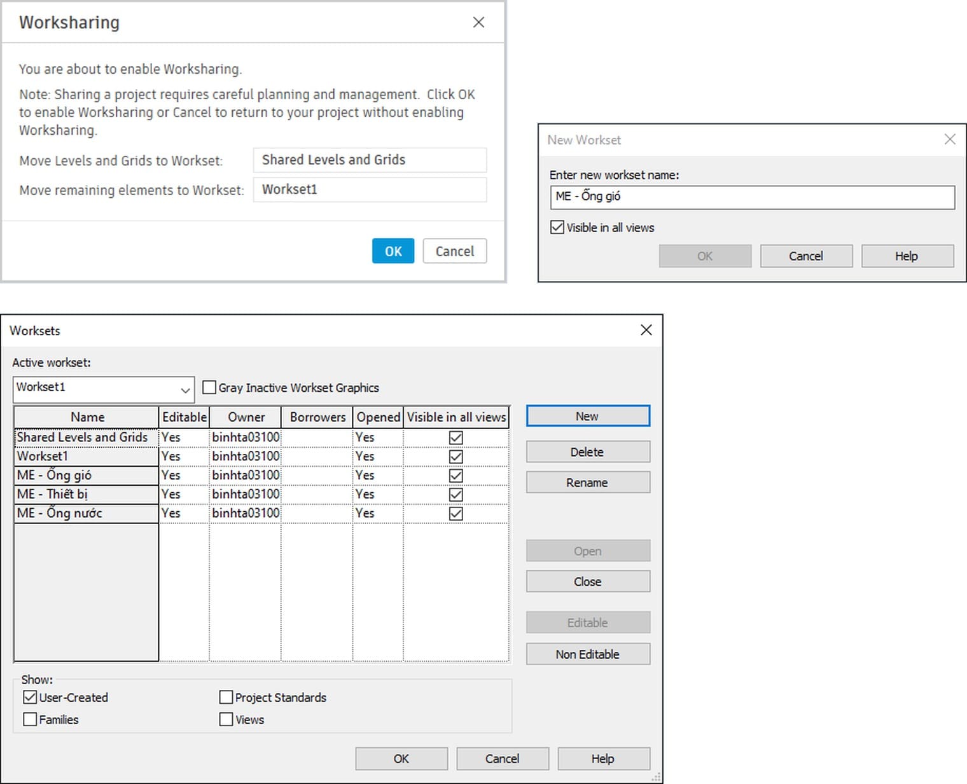Click Editable Yes cell for Shared Levels and Grids
Image resolution: width=967 pixels, height=784 pixels.
click(x=184, y=437)
